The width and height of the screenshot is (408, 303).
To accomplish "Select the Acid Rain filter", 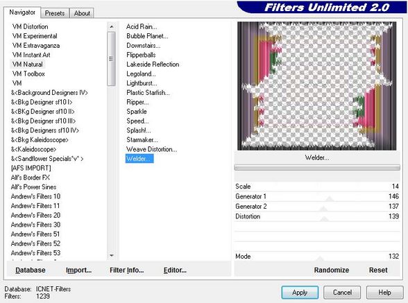I will click(x=142, y=26).
